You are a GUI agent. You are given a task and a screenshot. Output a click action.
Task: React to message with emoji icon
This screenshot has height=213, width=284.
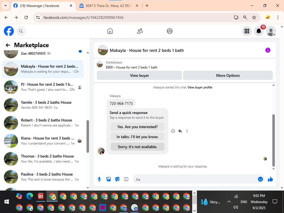click(x=173, y=131)
